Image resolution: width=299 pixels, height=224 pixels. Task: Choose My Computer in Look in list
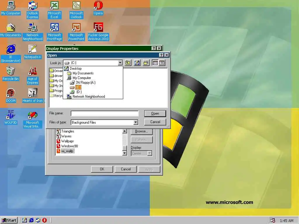(93, 78)
